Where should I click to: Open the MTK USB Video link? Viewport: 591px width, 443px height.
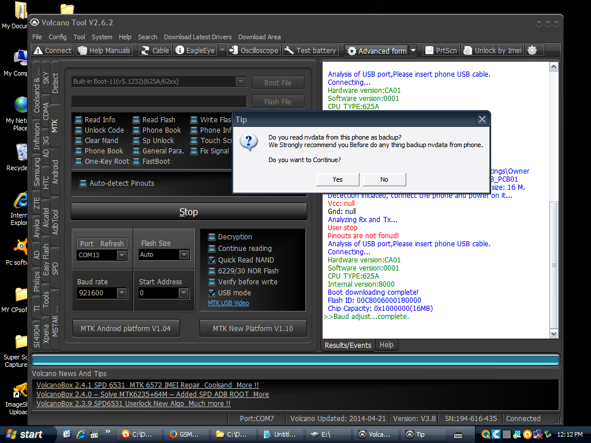229,303
